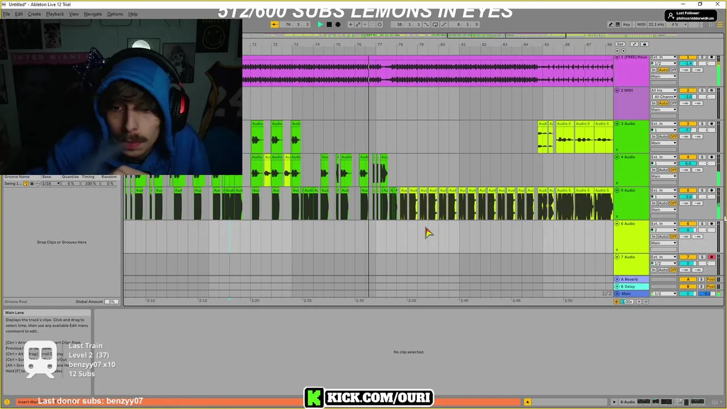Image resolution: width=727 pixels, height=409 pixels.
Task: Solo track 1 with S button
Action: [x=701, y=57]
